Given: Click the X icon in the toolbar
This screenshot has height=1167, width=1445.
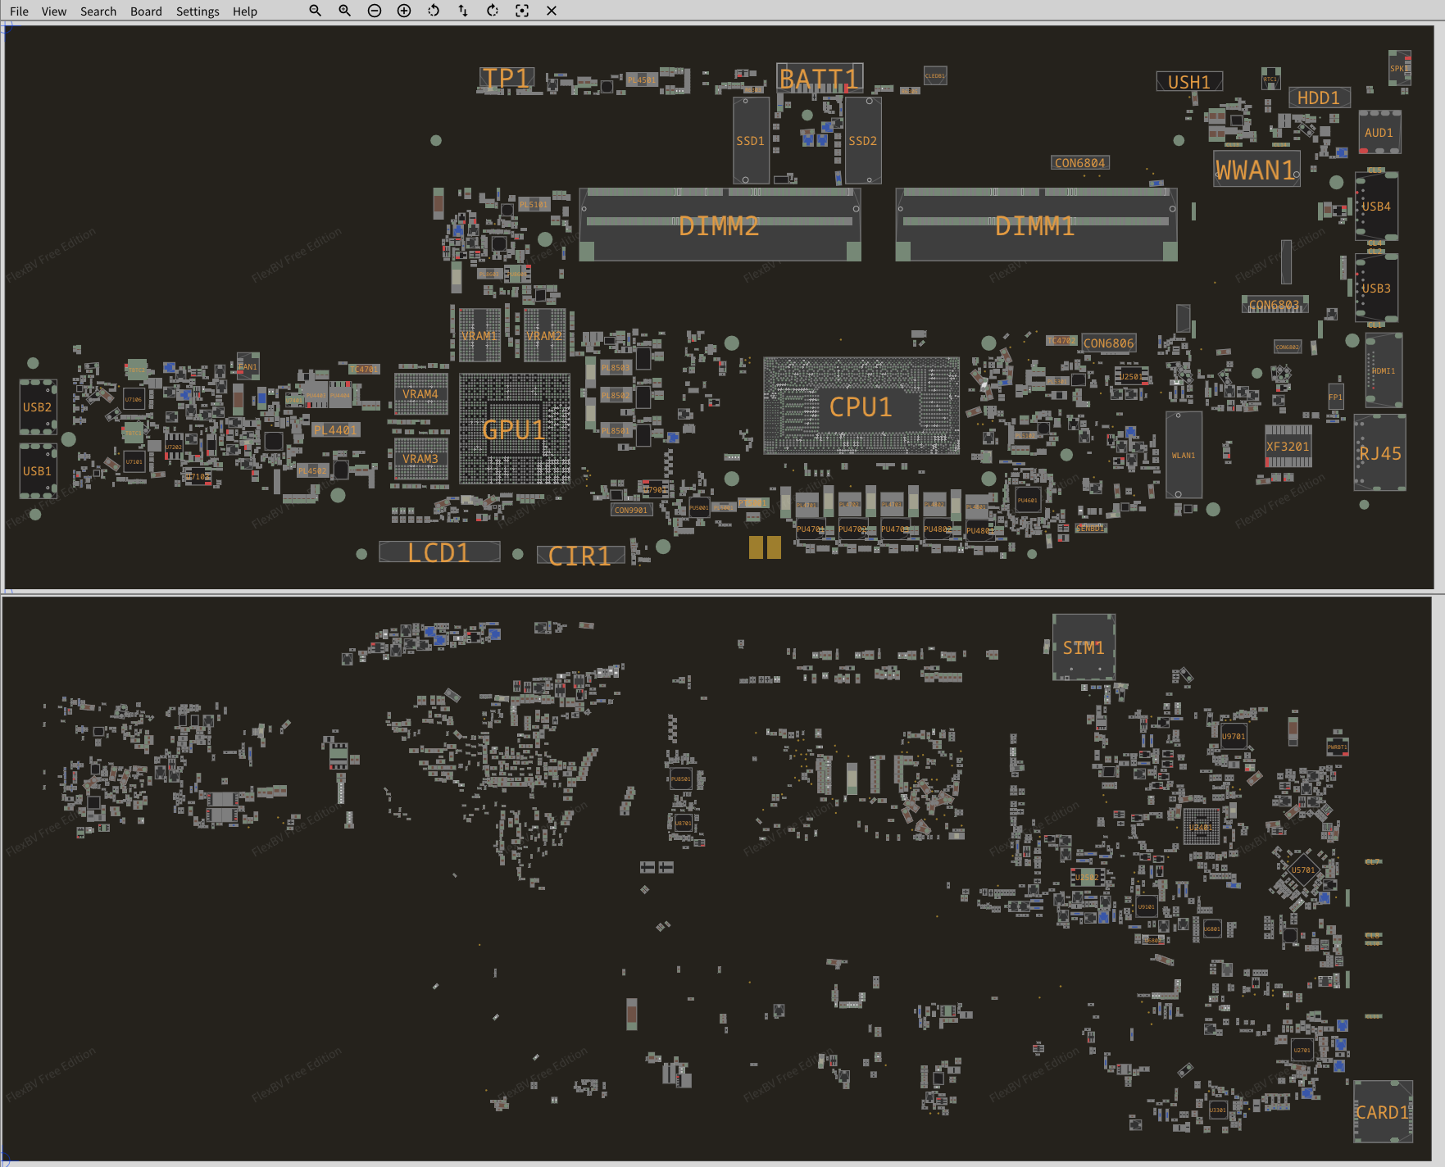Looking at the screenshot, I should 552,11.
